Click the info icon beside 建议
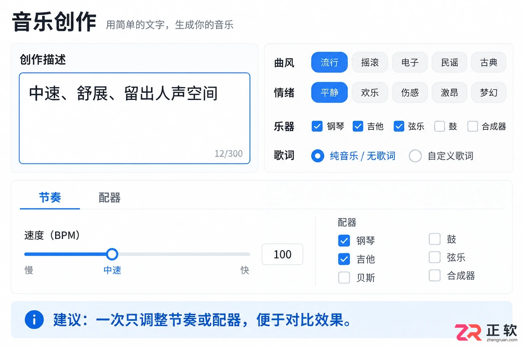This screenshot has height=348, width=523. [34, 319]
